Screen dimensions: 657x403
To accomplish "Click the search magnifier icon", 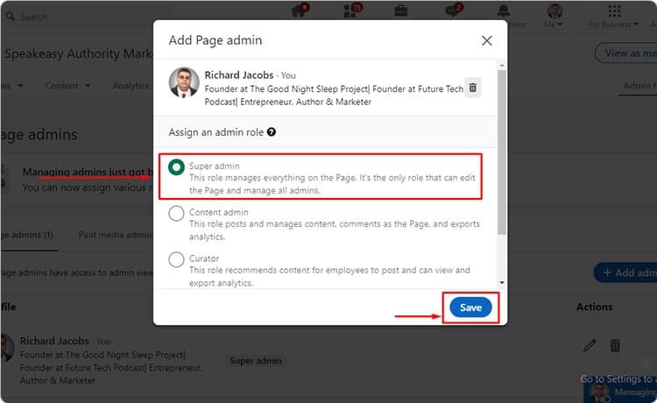I will click(x=10, y=17).
